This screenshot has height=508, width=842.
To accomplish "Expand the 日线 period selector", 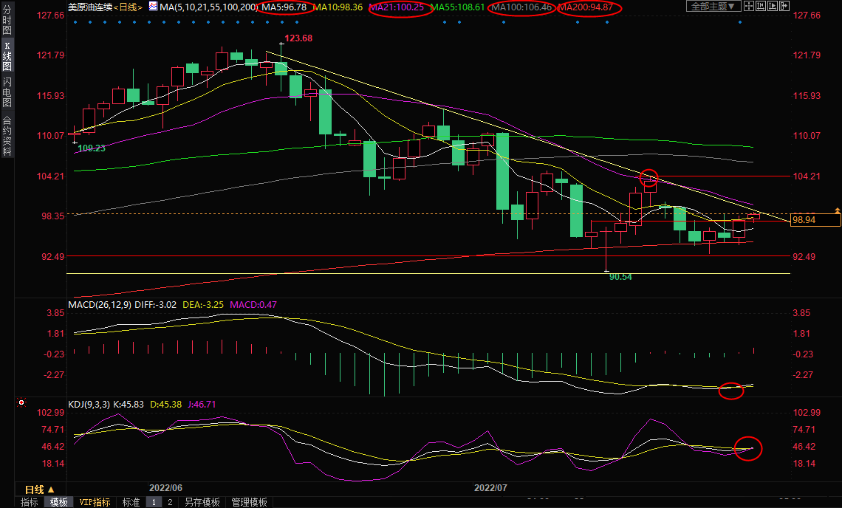I will pyautogui.click(x=39, y=490).
